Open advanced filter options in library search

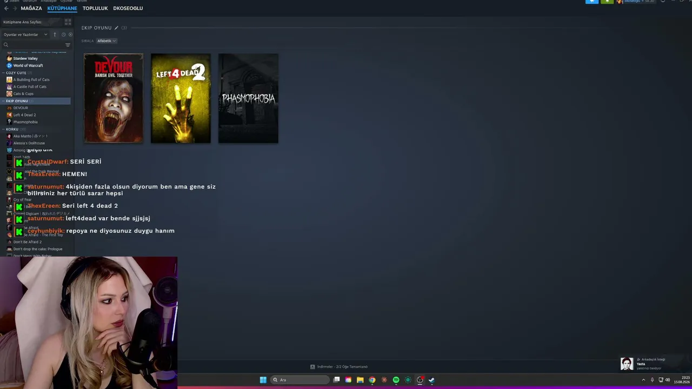[68, 45]
